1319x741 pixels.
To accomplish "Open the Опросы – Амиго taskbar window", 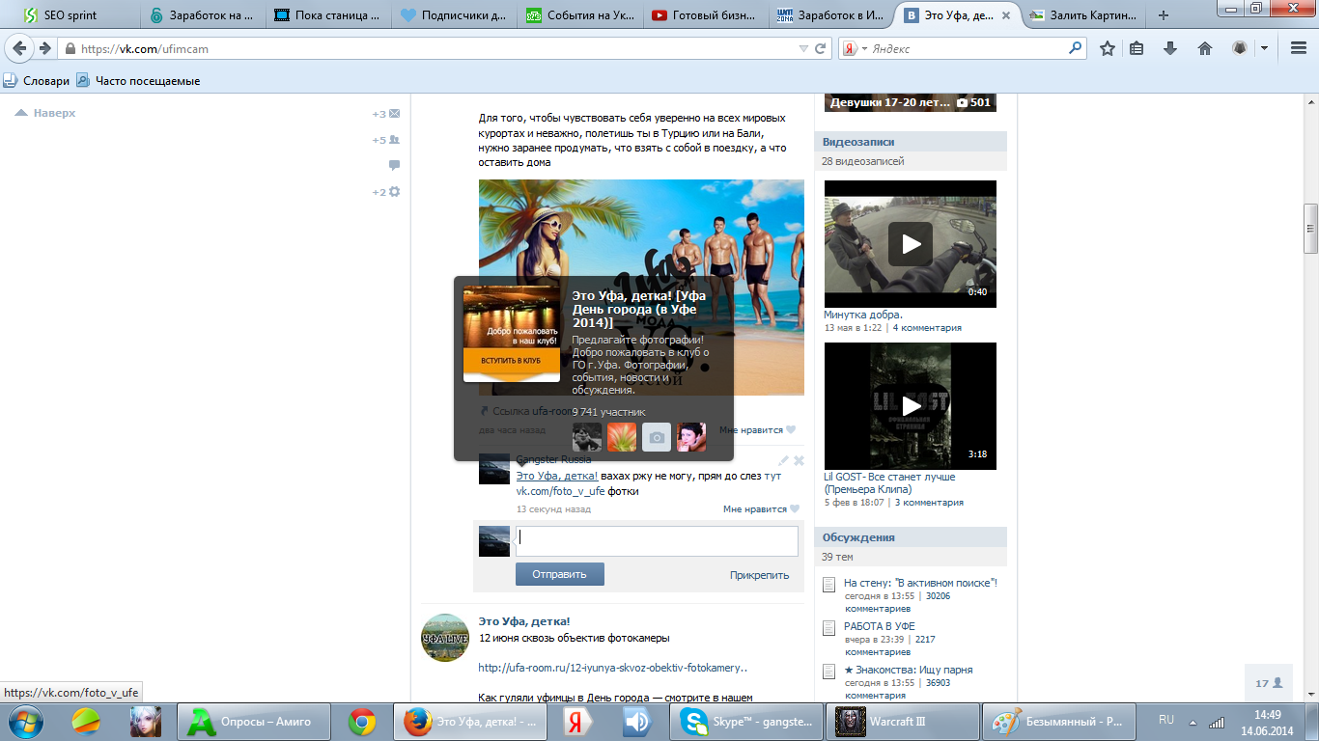I will click(x=254, y=722).
